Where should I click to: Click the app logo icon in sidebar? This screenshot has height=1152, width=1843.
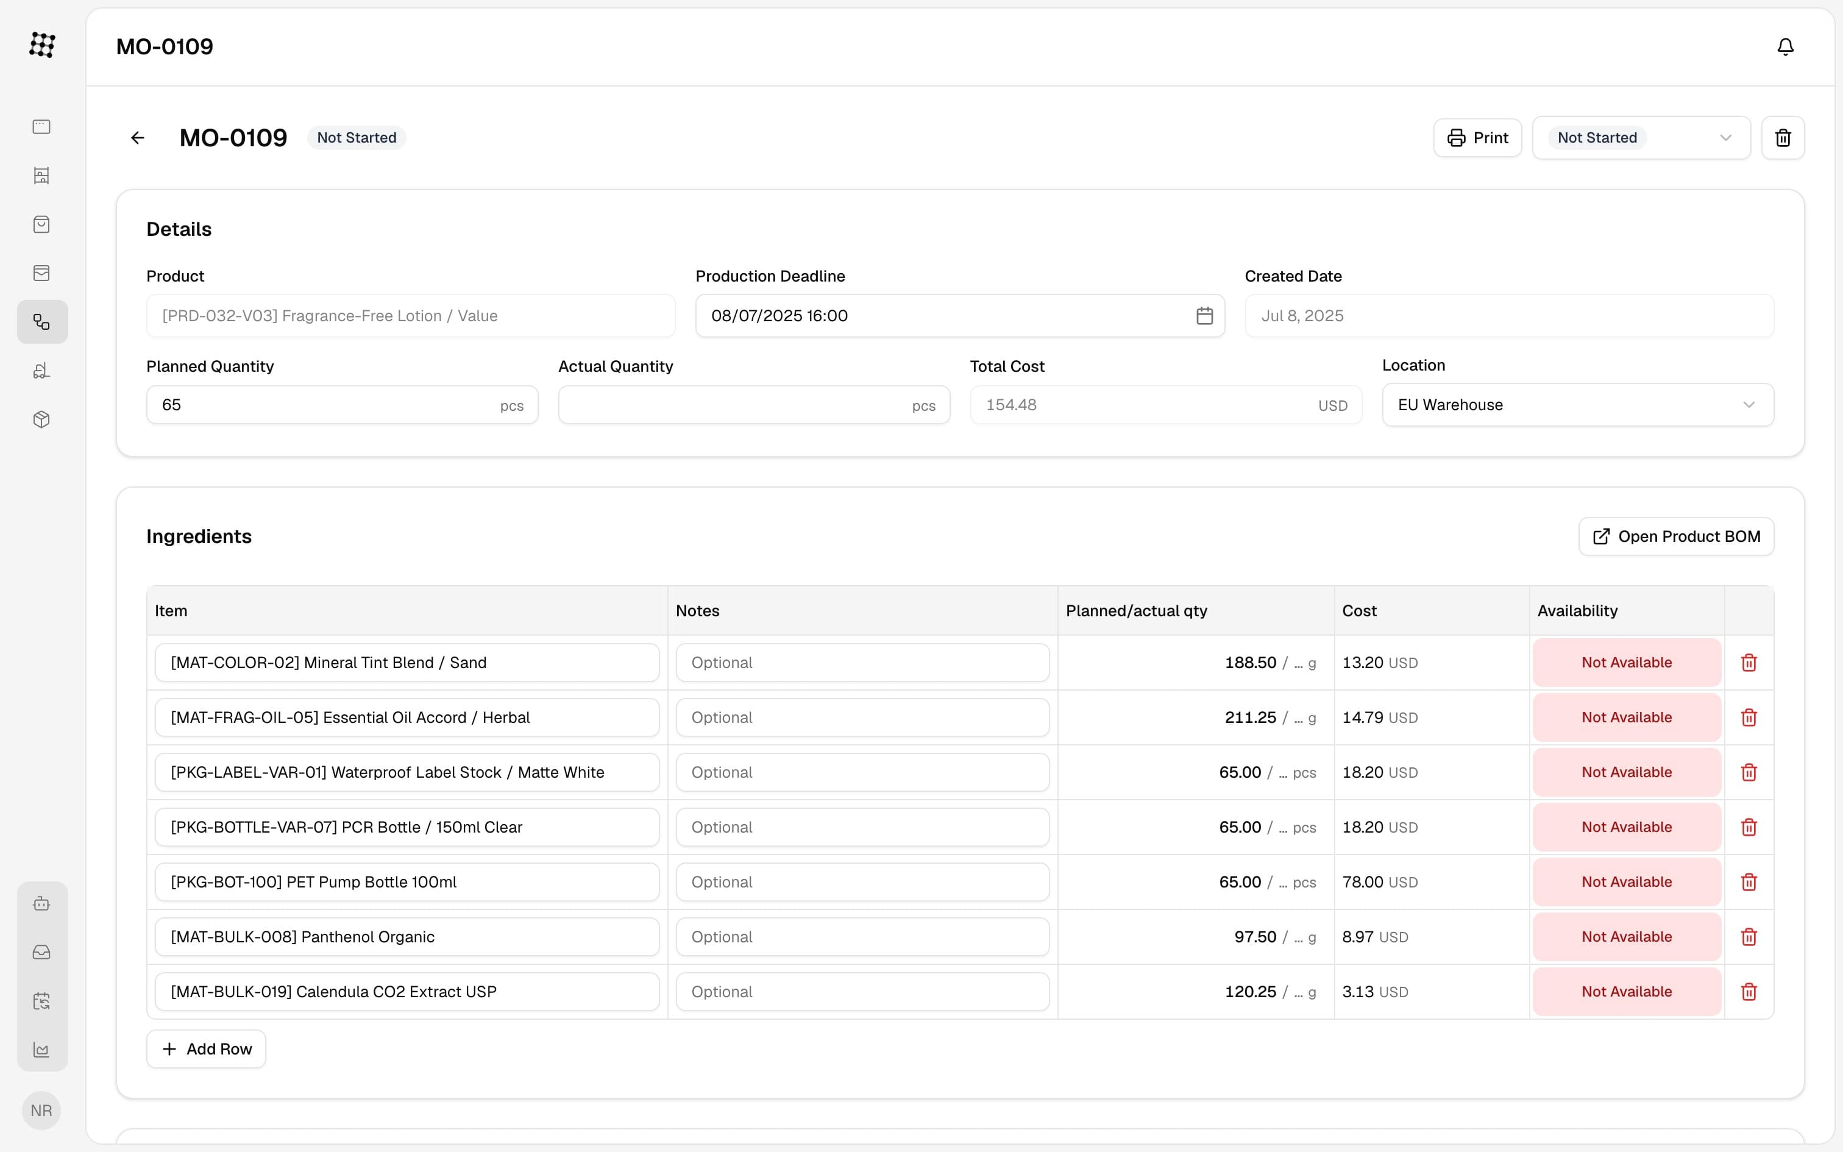click(x=42, y=45)
